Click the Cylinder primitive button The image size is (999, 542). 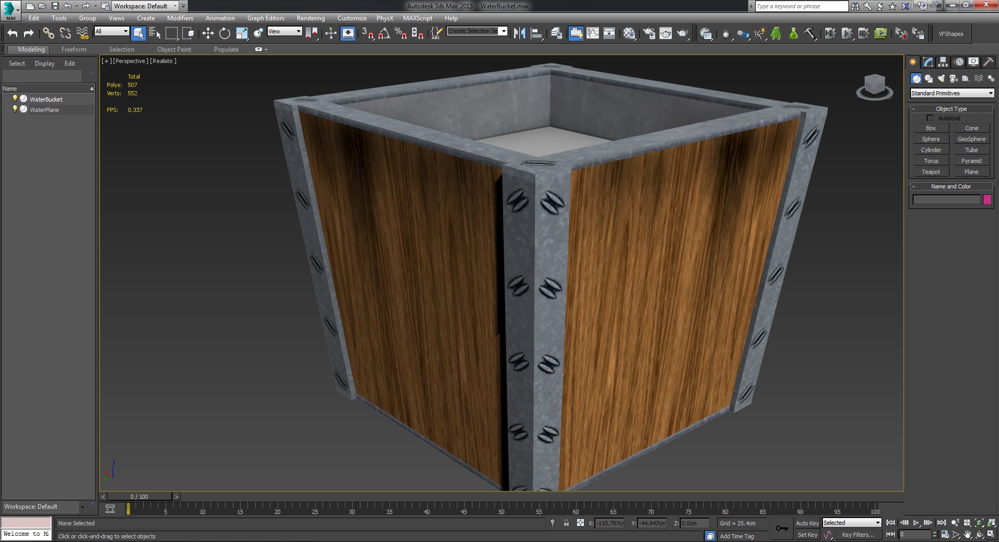click(931, 150)
